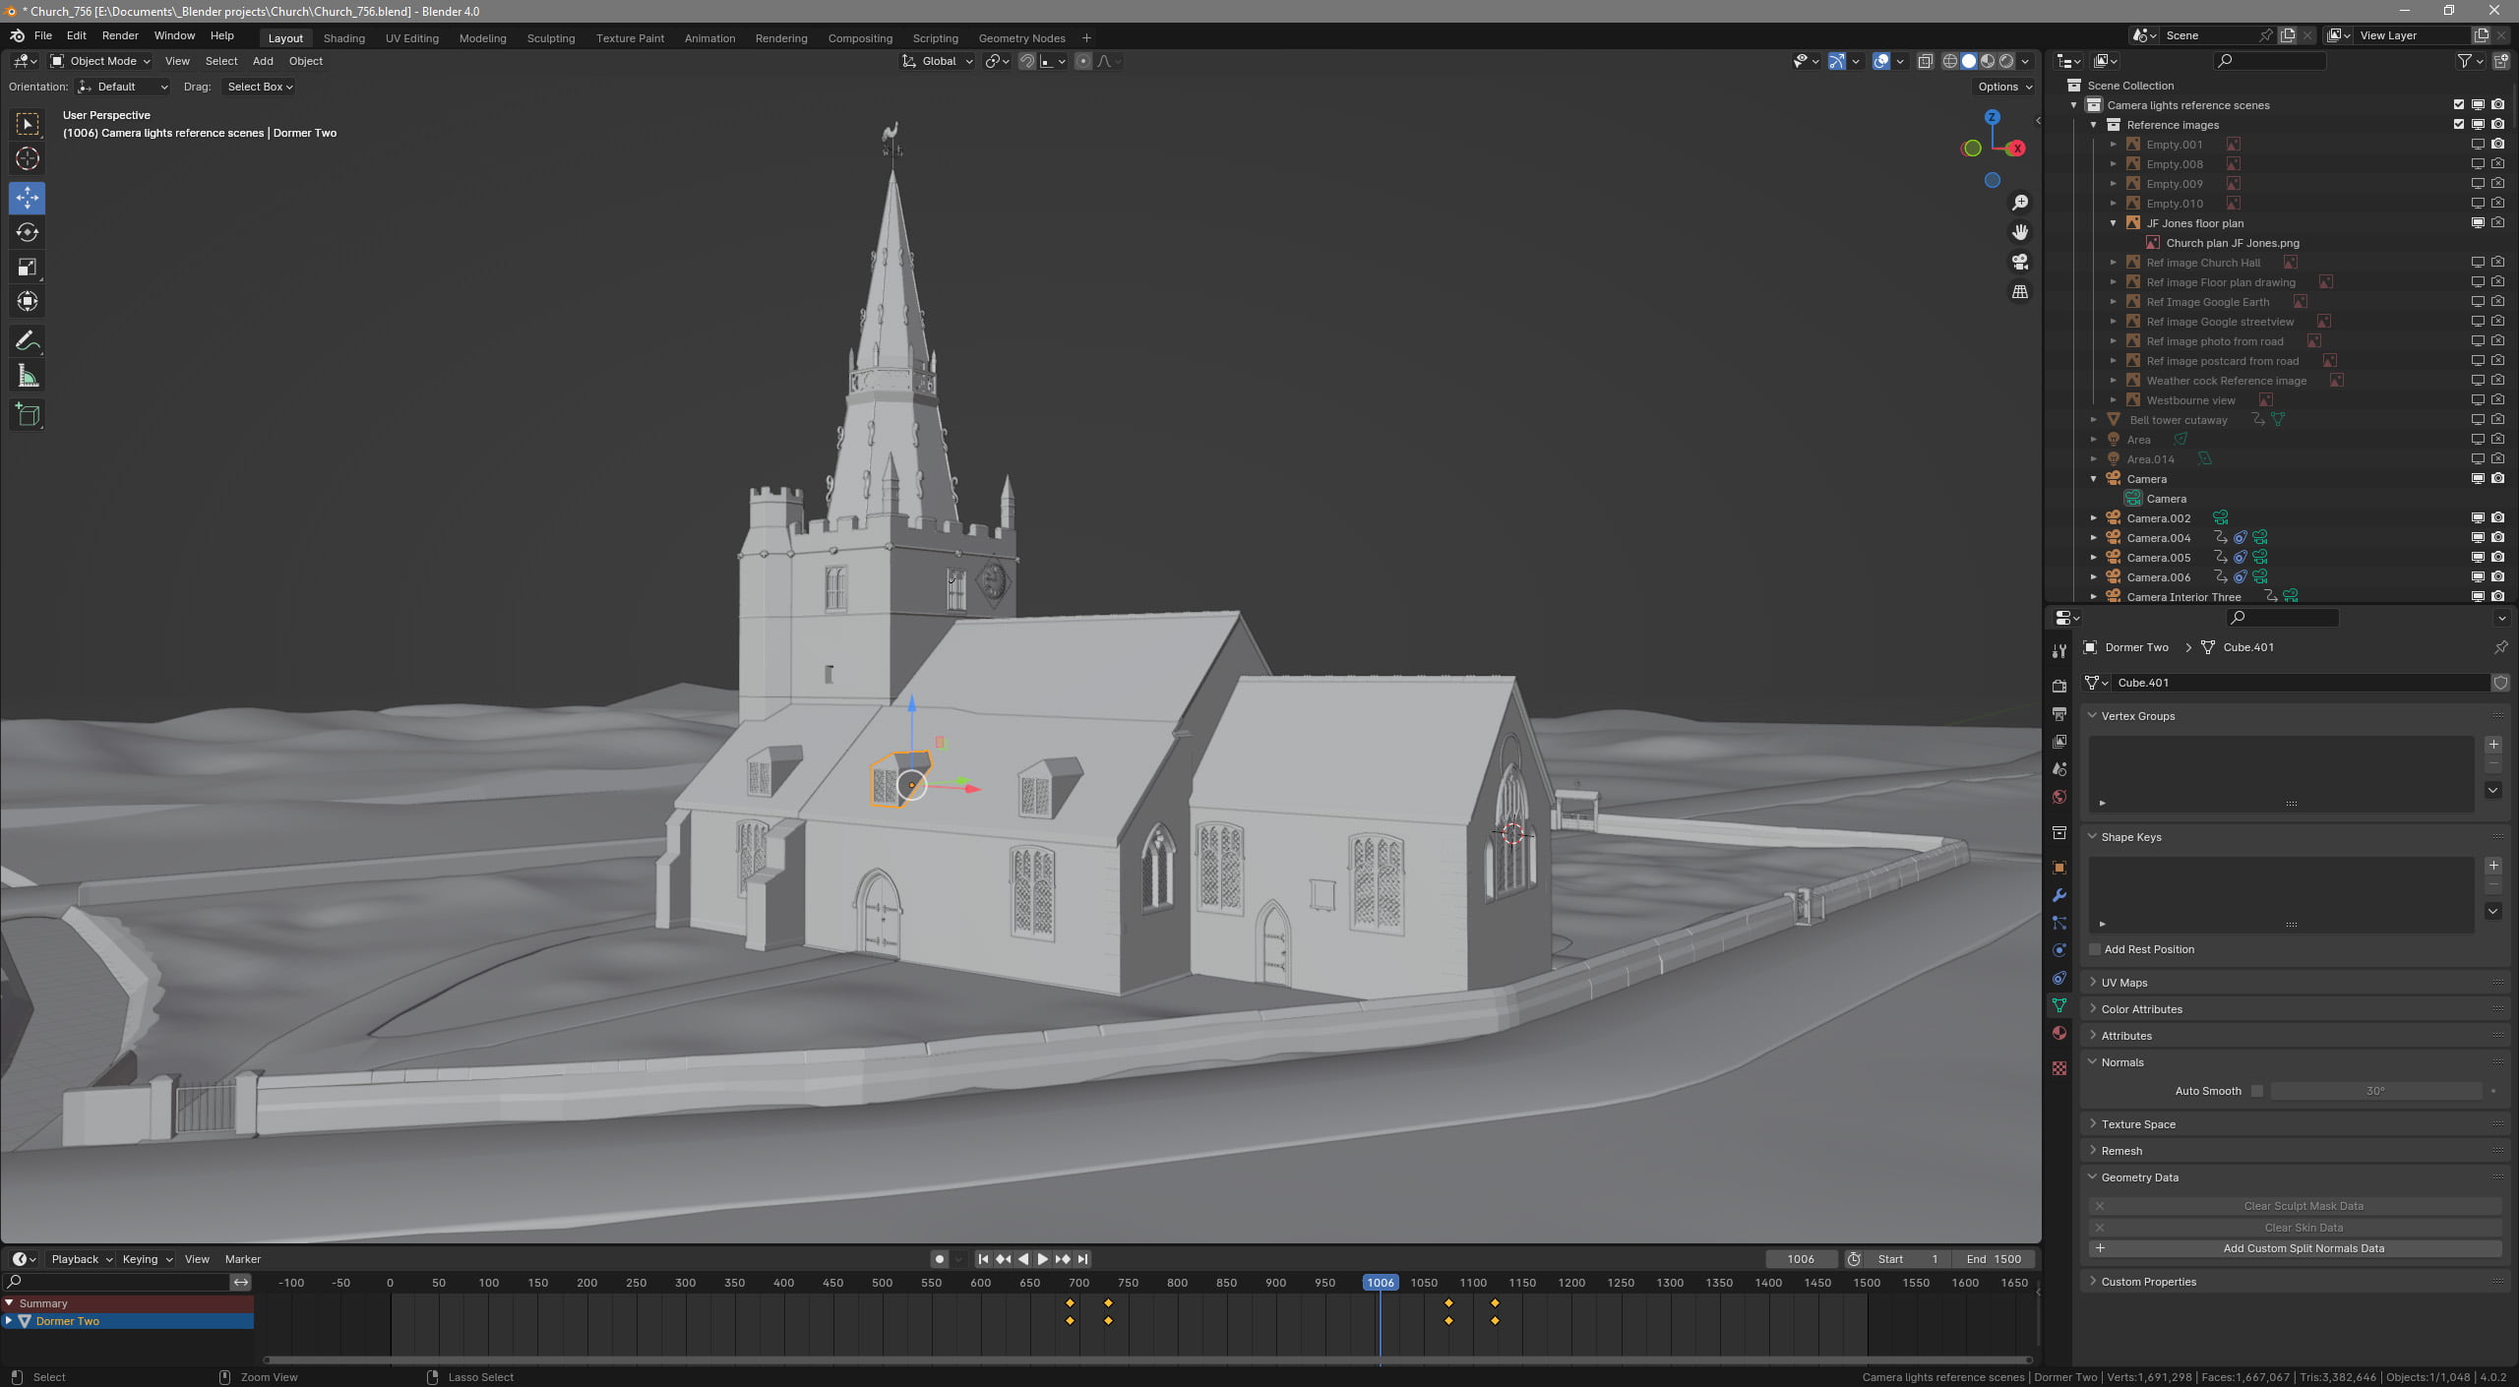
Task: Click the outliner search field
Action: 2269,61
